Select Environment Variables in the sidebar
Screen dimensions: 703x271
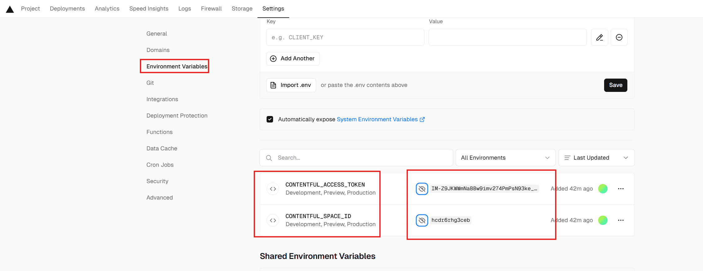pos(177,67)
